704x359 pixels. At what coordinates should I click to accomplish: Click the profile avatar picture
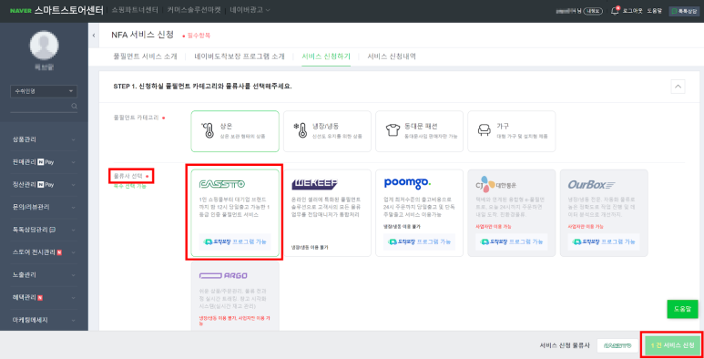[x=44, y=45]
